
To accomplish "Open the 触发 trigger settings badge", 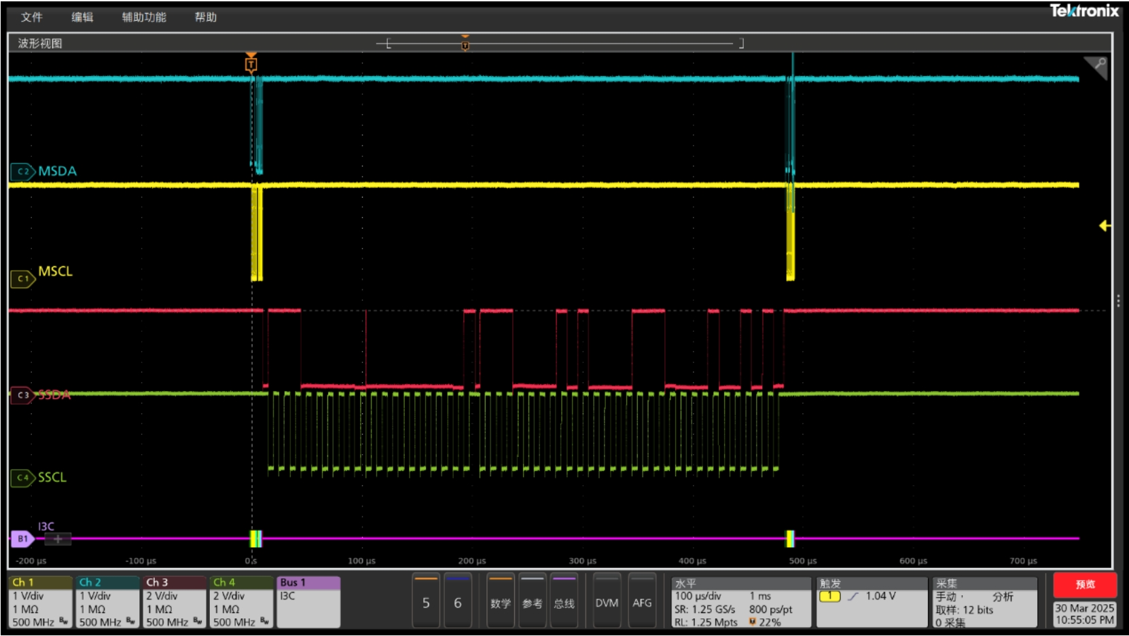I will tap(872, 602).
